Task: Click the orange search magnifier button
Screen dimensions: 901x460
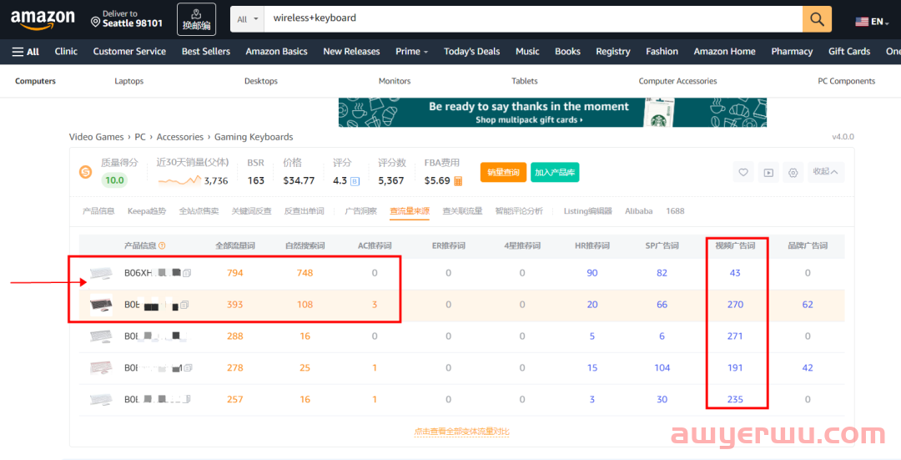Action: click(x=816, y=18)
